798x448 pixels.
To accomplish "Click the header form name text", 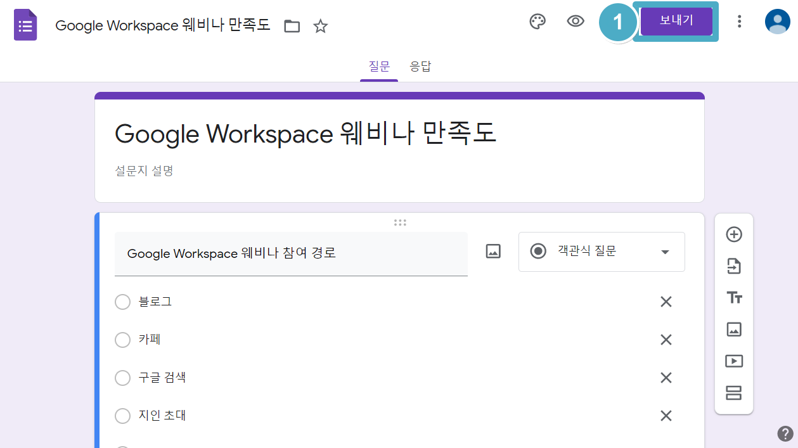I will (x=163, y=25).
